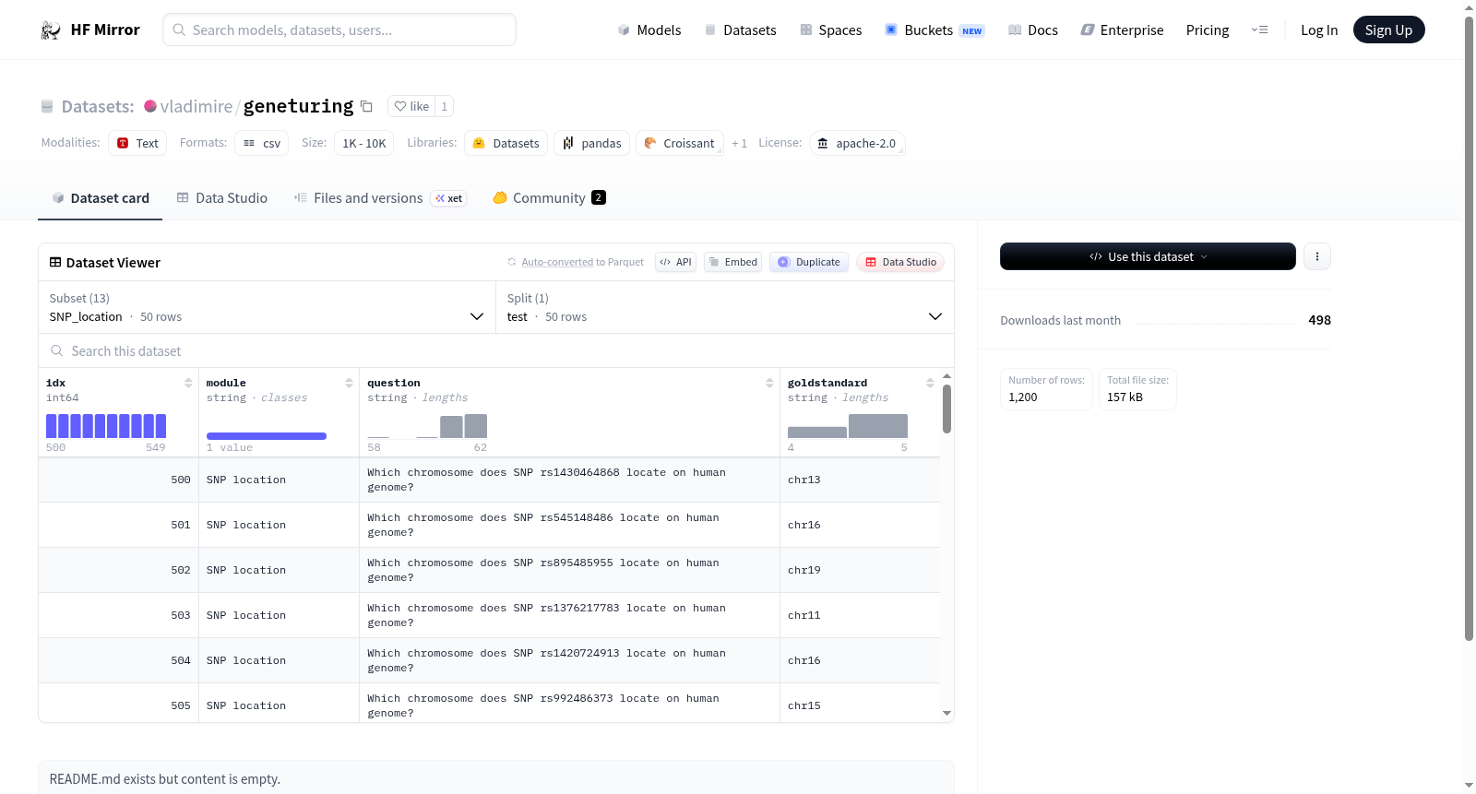Sort by the goldstandard column
Screen dimensions: 1476x794
pos(930,383)
